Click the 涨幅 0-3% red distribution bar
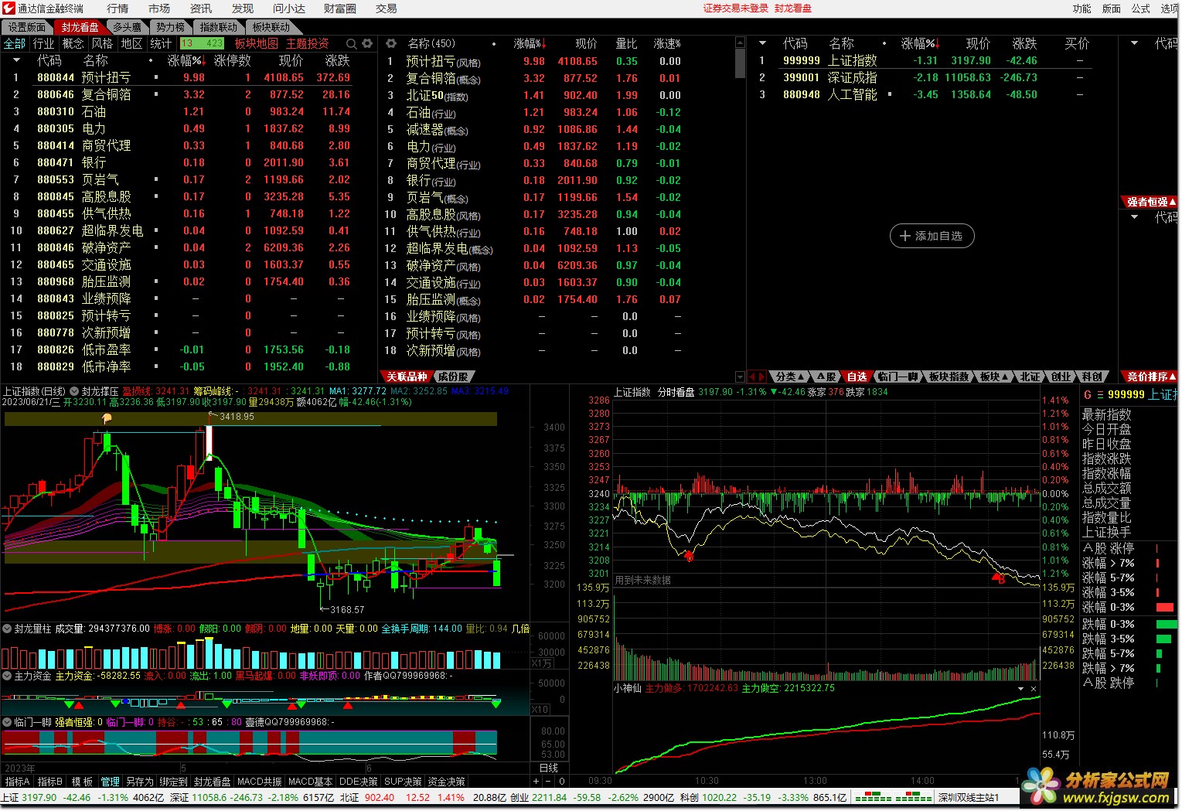The width and height of the screenshot is (1182, 811). (x=1165, y=608)
